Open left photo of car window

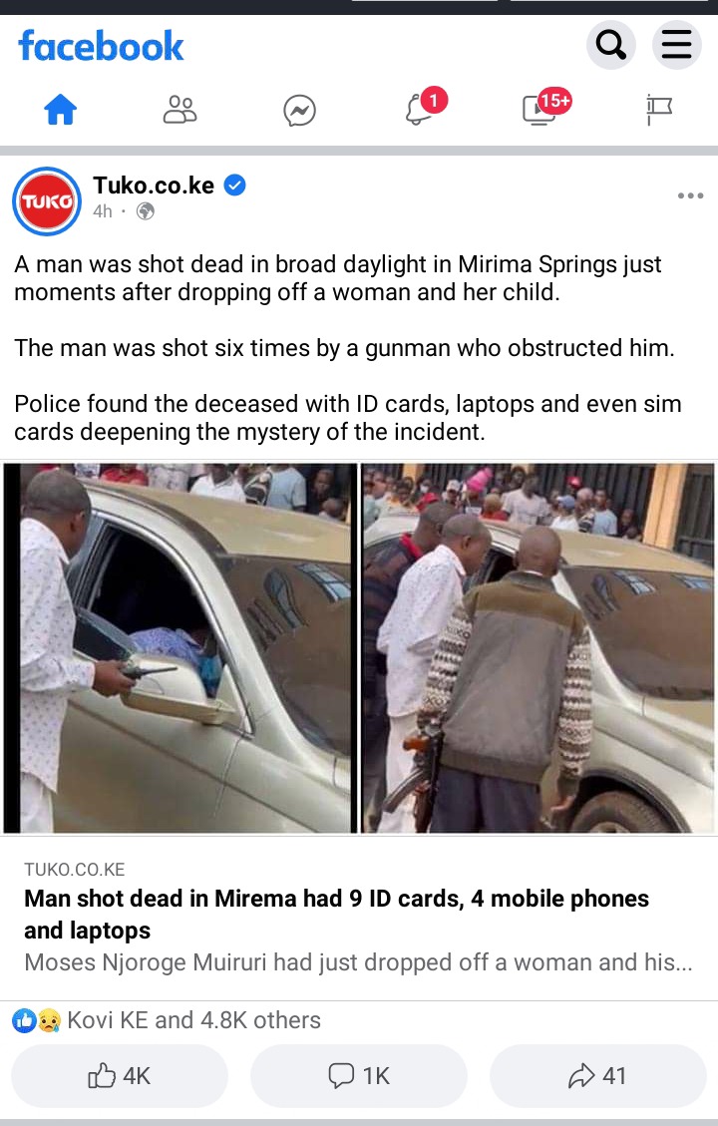[180, 648]
